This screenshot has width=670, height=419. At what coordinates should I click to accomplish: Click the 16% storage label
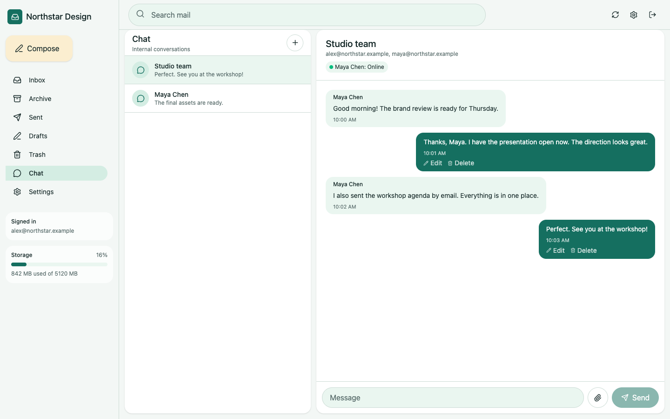click(102, 255)
